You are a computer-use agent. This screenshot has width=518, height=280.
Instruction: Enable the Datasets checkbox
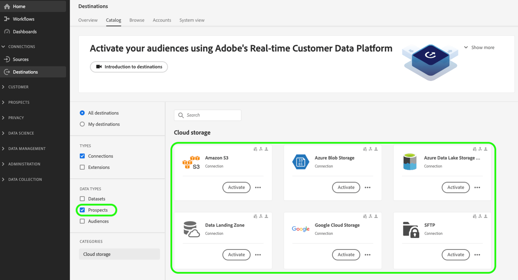click(x=82, y=199)
